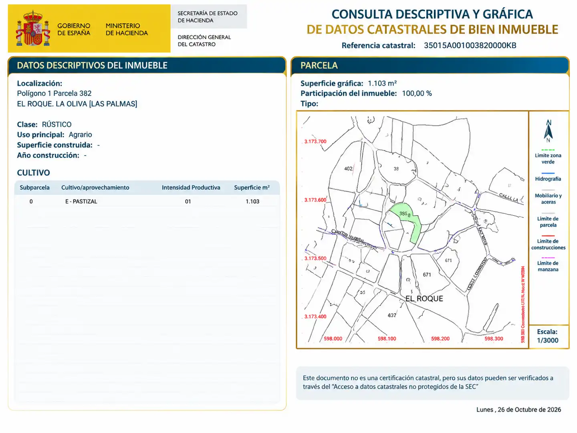Image resolution: width=577 pixels, height=433 pixels.
Task: Click the CULTIVO section heading
Action: pos(33,173)
